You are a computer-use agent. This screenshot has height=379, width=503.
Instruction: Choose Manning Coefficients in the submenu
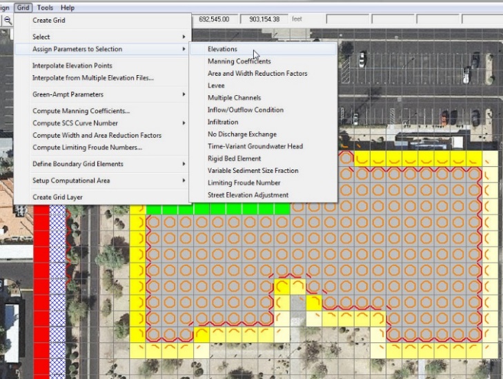click(239, 61)
